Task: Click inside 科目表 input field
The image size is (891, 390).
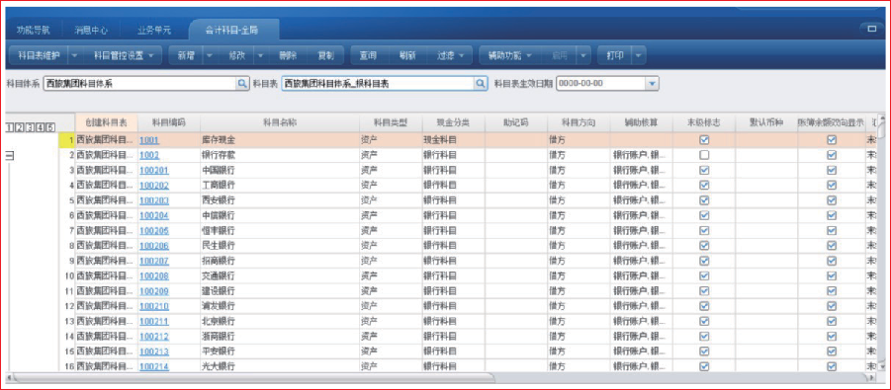Action: point(378,84)
